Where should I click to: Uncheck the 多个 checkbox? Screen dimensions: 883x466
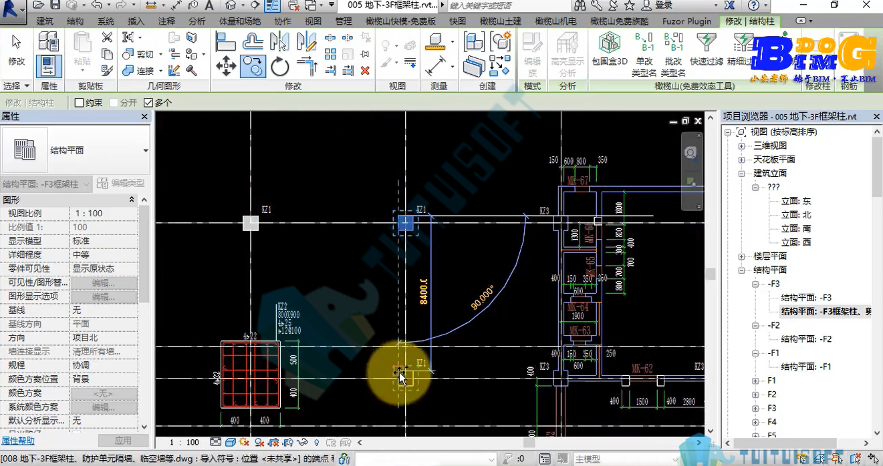pos(148,103)
